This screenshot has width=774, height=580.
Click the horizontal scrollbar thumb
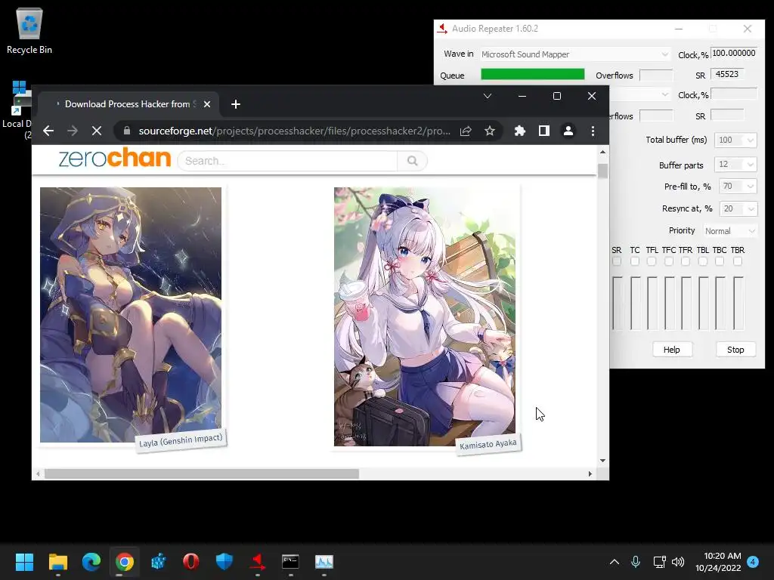tap(201, 474)
